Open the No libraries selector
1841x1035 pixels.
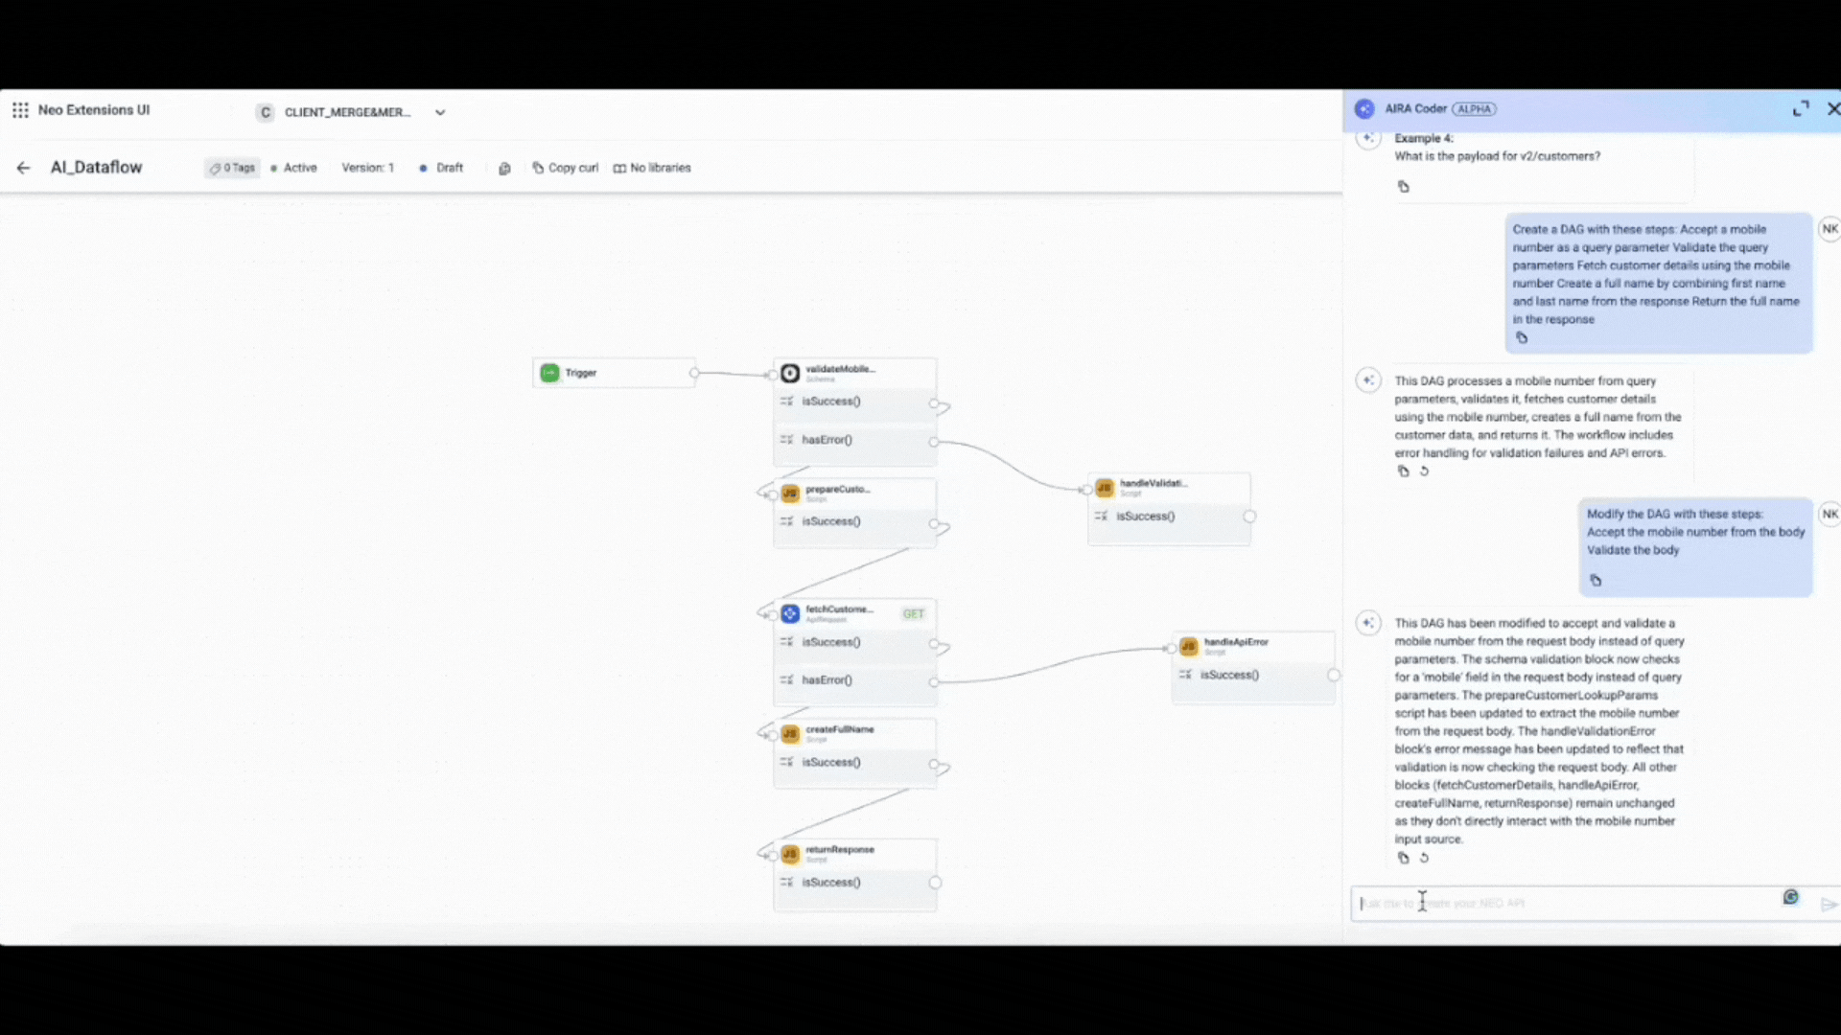(x=653, y=168)
